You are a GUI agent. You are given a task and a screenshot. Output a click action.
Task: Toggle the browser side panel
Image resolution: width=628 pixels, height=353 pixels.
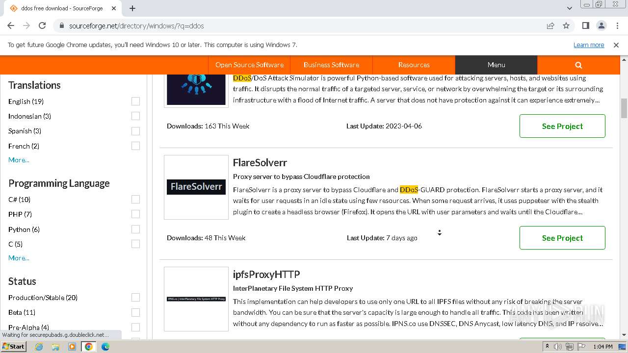tap(586, 25)
